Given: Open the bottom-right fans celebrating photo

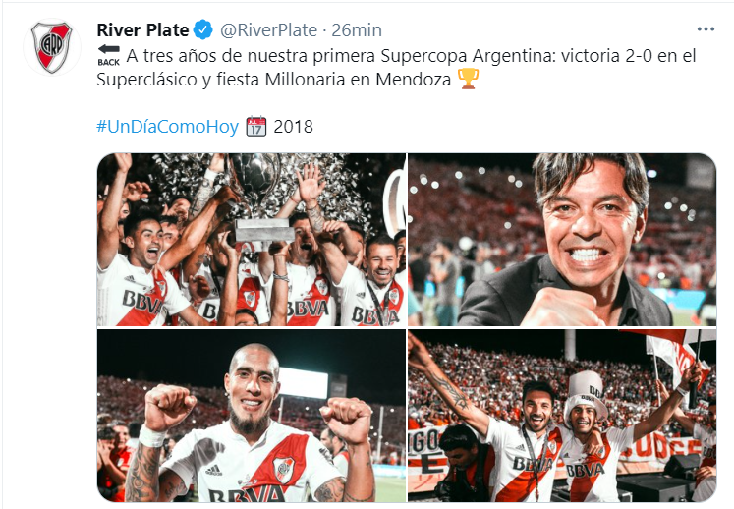Looking at the screenshot, I should [x=562, y=417].
